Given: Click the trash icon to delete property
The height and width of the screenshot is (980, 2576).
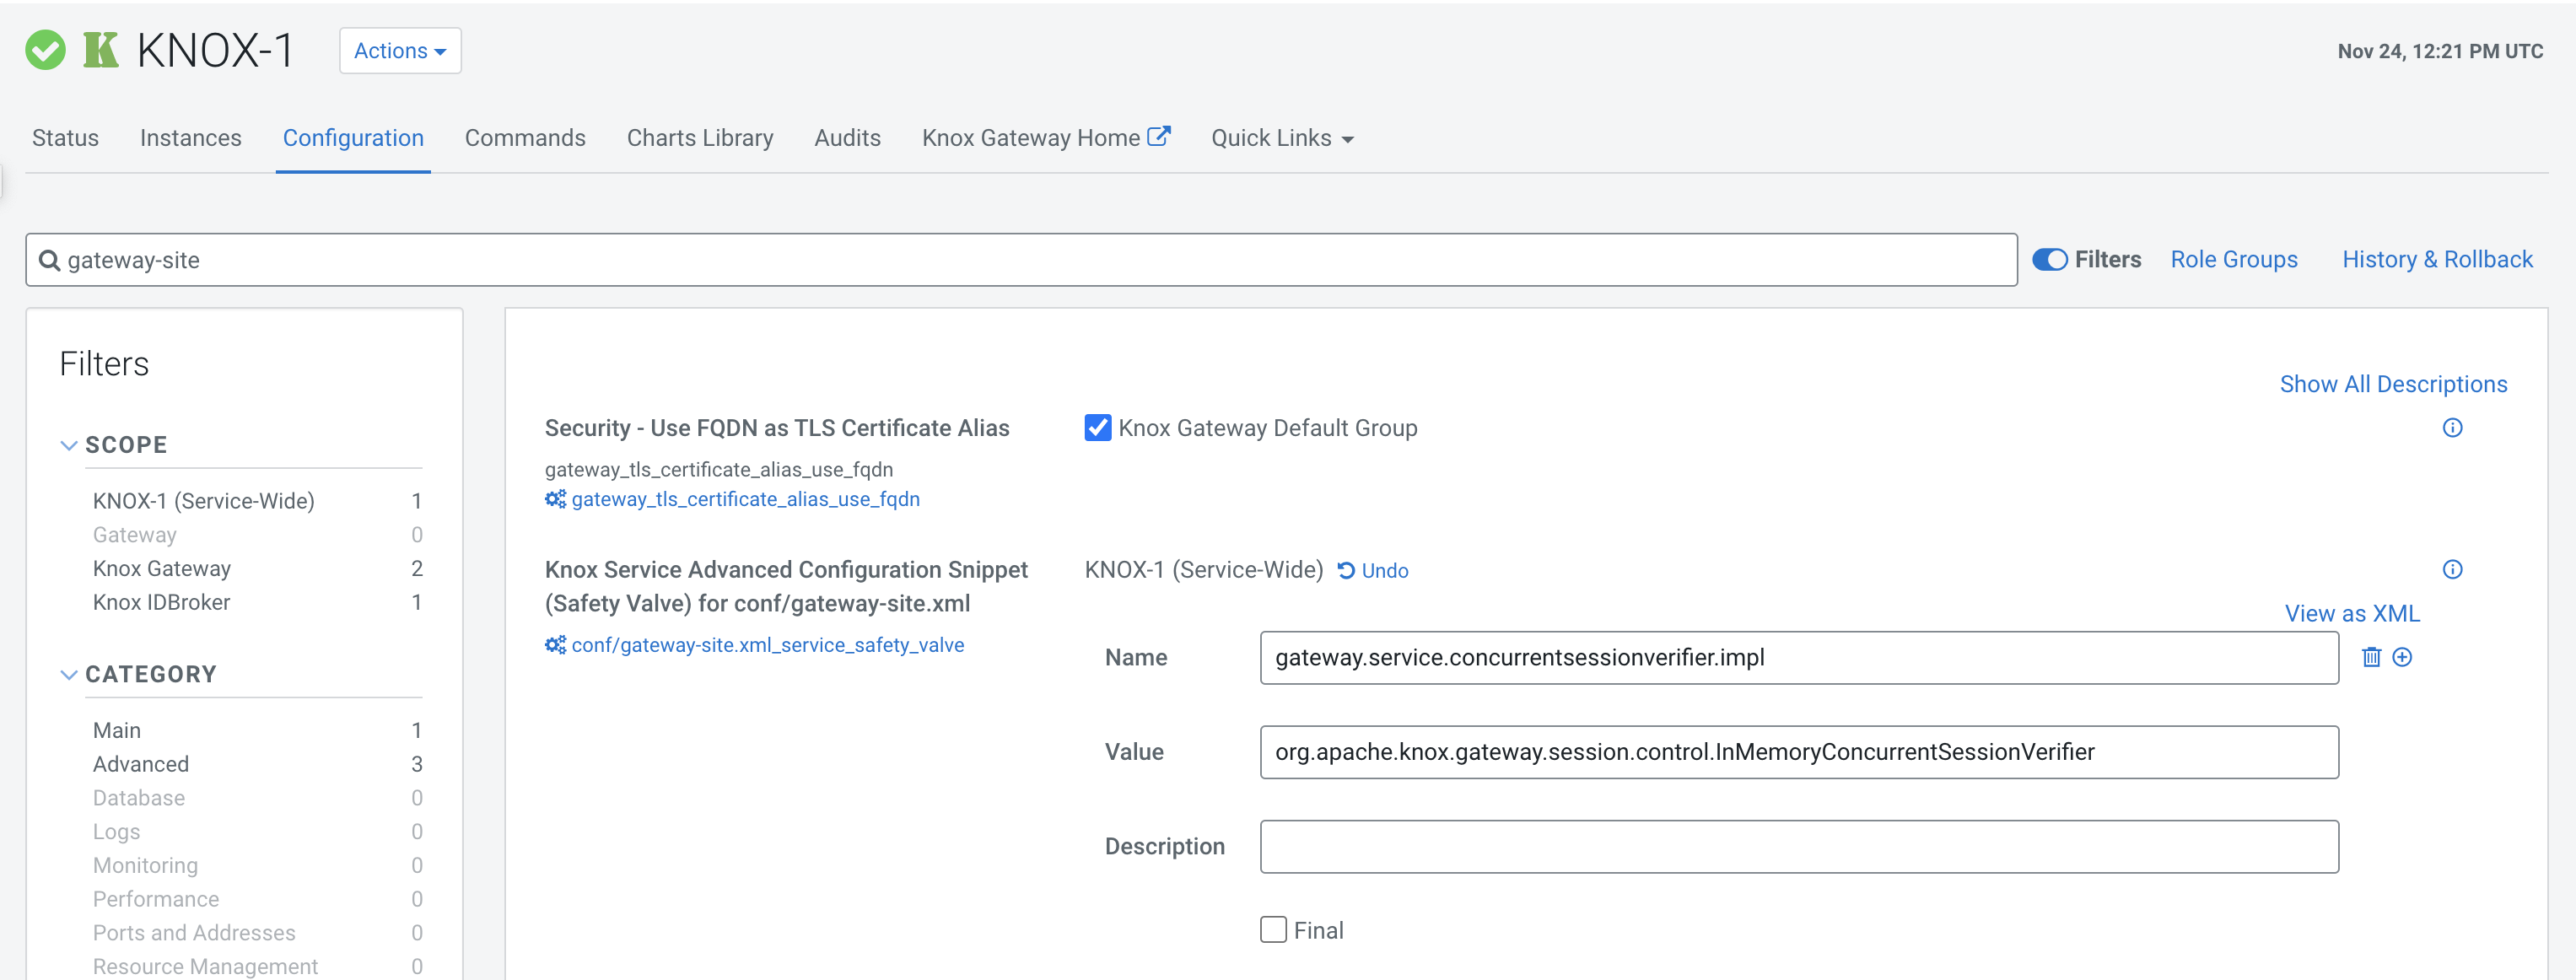Looking at the screenshot, I should click(x=2370, y=657).
